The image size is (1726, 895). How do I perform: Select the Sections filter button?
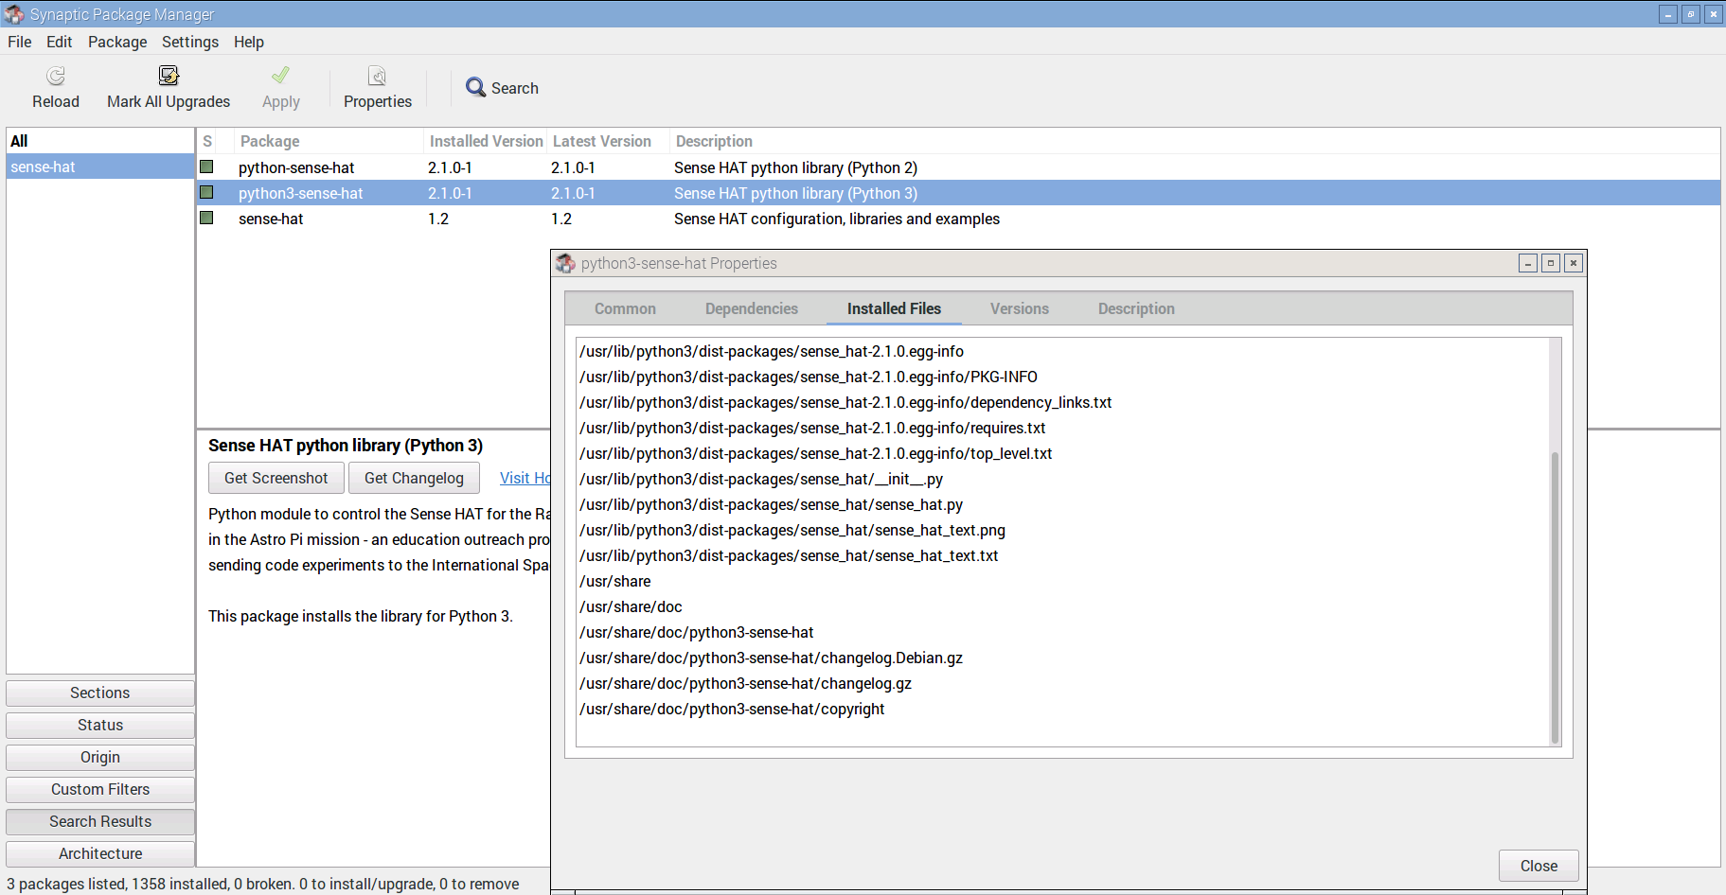click(x=100, y=693)
